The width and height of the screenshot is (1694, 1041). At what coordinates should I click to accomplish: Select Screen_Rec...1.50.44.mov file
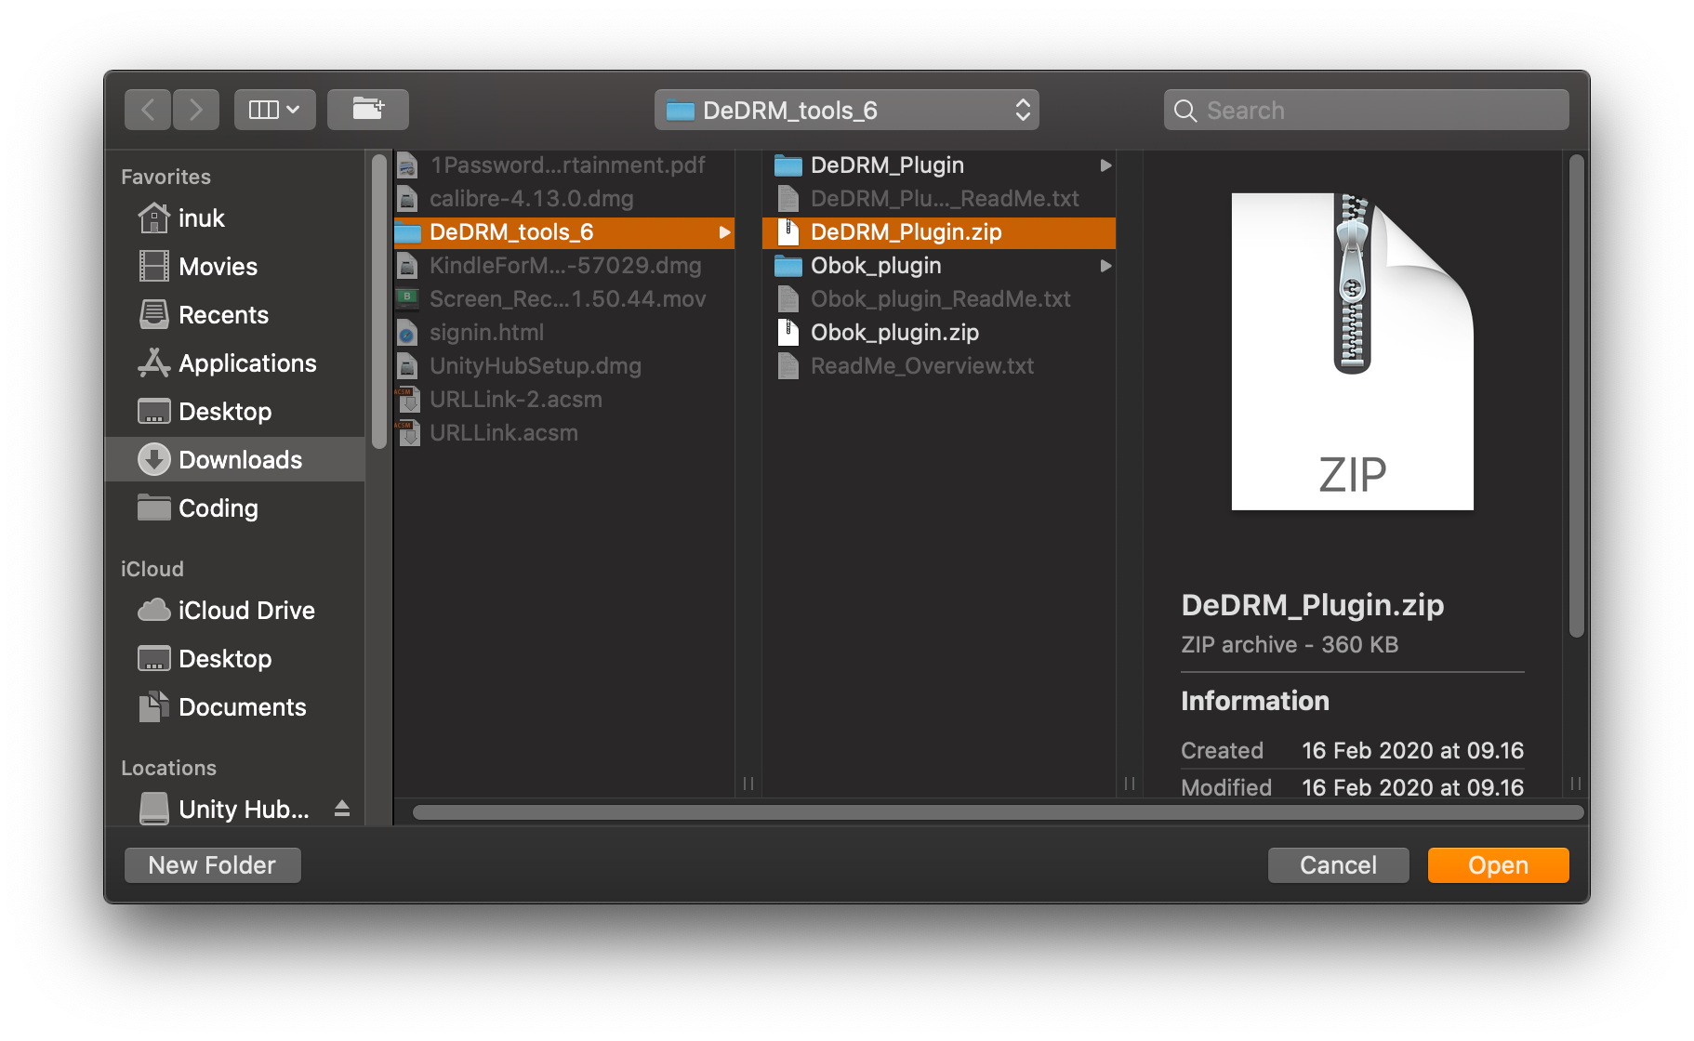tap(564, 299)
